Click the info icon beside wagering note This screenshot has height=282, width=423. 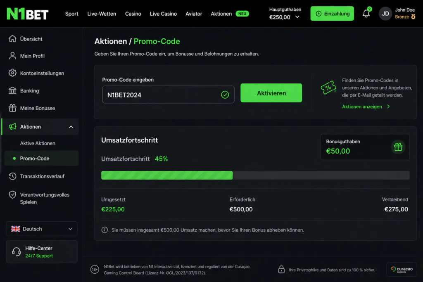pos(105,230)
